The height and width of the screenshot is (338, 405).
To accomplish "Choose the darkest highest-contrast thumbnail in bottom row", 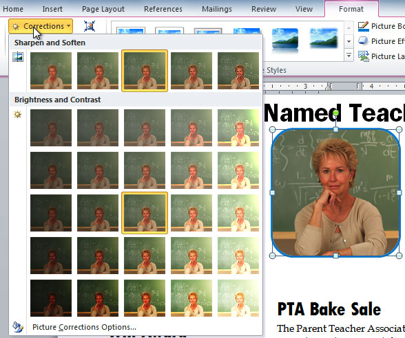I will [x=51, y=298].
